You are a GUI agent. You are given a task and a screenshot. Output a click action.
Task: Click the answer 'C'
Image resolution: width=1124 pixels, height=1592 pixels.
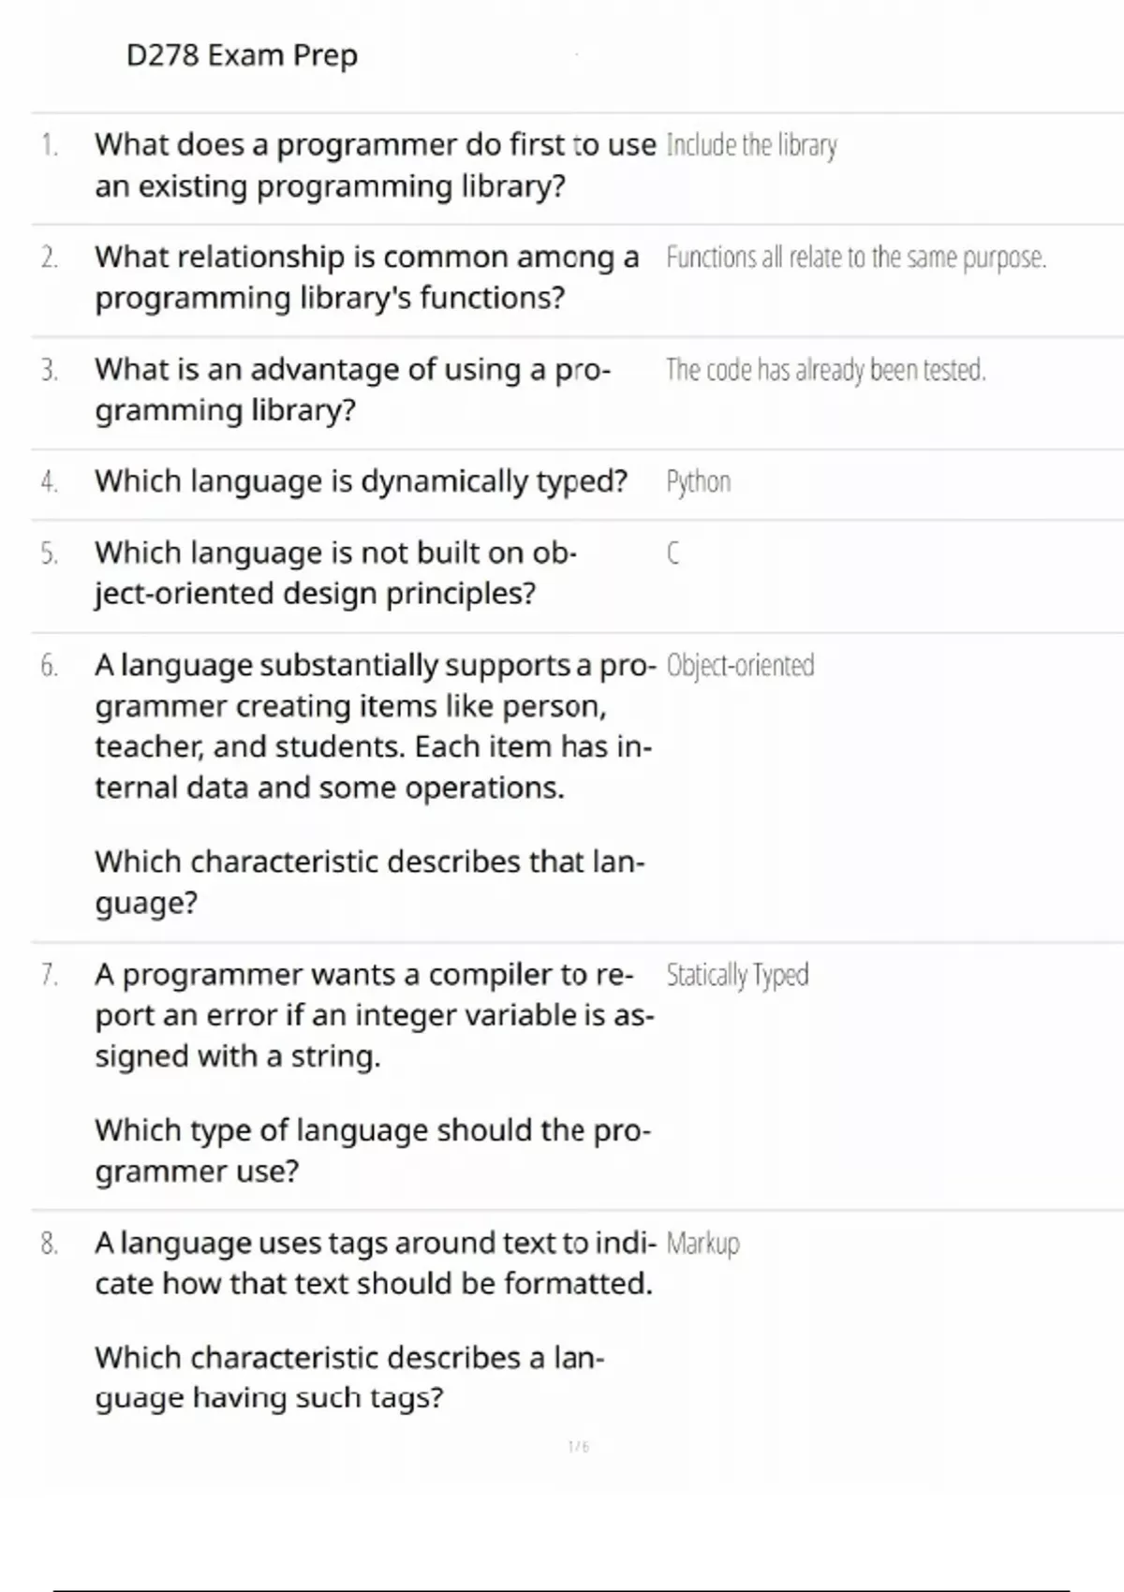[673, 553]
